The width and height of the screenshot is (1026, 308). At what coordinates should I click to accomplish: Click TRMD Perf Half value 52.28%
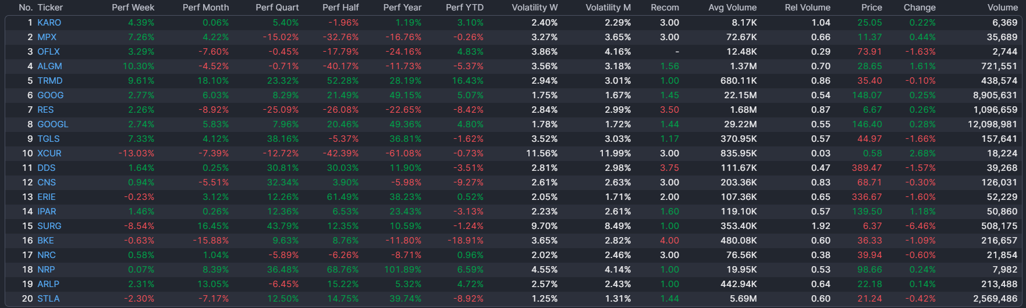click(343, 81)
